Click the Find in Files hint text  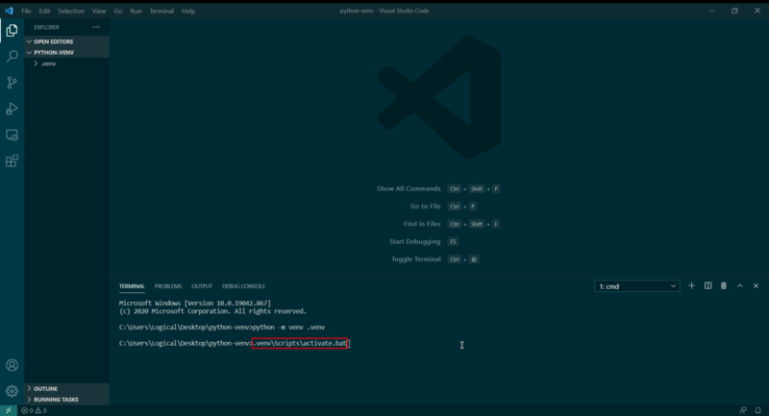pos(422,224)
